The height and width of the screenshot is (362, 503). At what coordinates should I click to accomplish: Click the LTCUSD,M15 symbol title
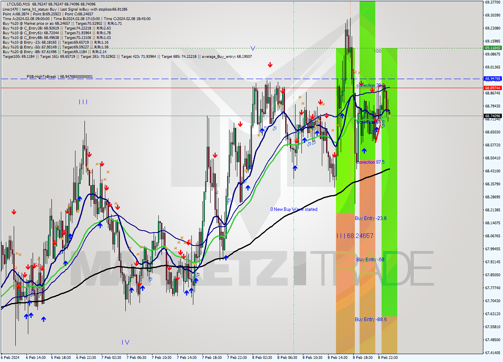tap(18, 4)
